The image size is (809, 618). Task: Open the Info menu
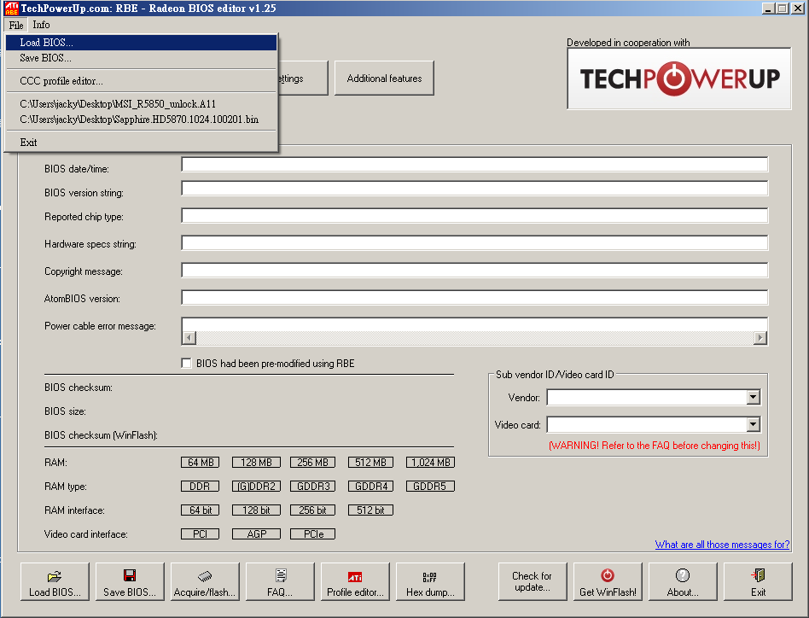click(41, 25)
